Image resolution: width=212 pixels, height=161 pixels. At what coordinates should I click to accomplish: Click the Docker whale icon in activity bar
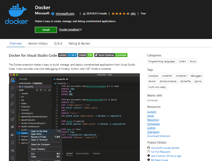click(x=12, y=135)
